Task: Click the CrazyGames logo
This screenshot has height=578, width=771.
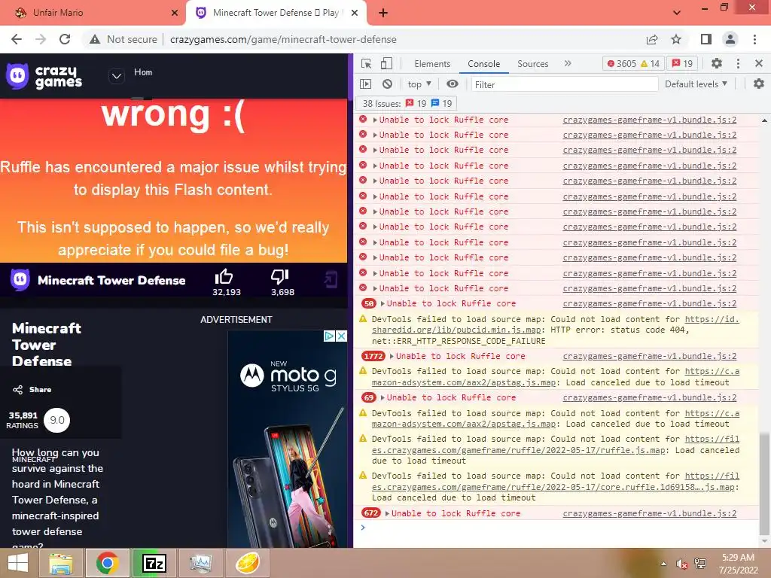Action: [x=44, y=76]
